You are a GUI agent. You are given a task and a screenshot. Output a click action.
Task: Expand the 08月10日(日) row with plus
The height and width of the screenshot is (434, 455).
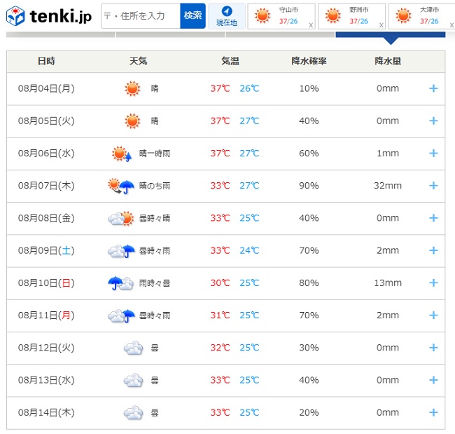tap(433, 283)
